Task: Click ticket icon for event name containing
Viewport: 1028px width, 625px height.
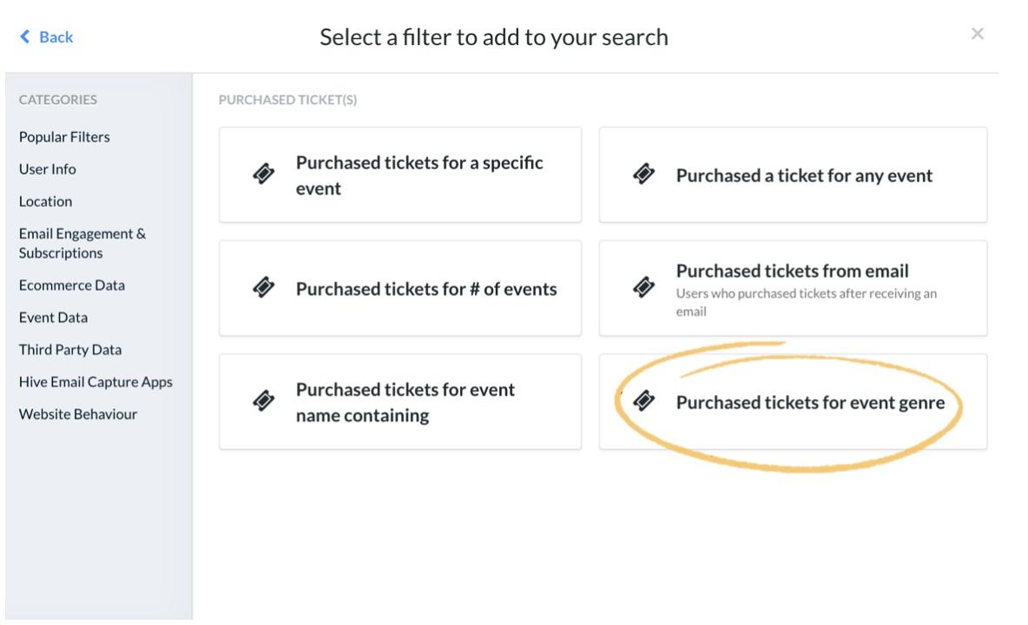Action: [264, 401]
